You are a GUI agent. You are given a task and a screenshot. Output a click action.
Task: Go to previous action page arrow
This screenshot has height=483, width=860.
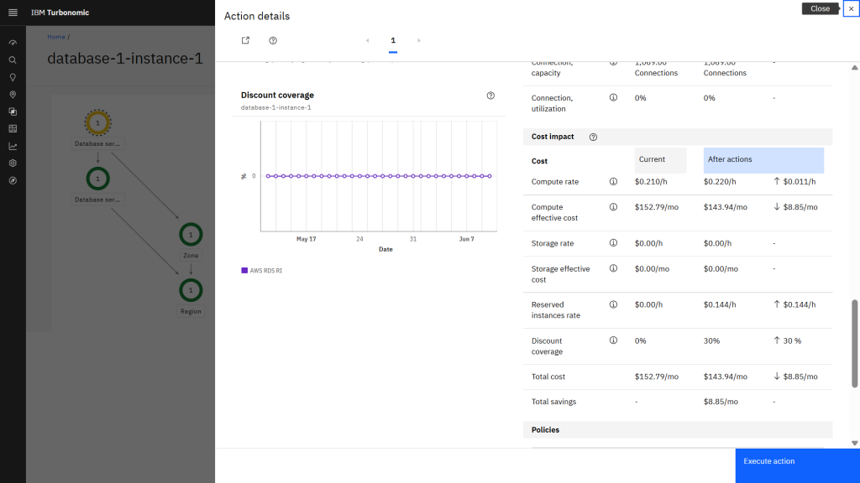tap(368, 40)
